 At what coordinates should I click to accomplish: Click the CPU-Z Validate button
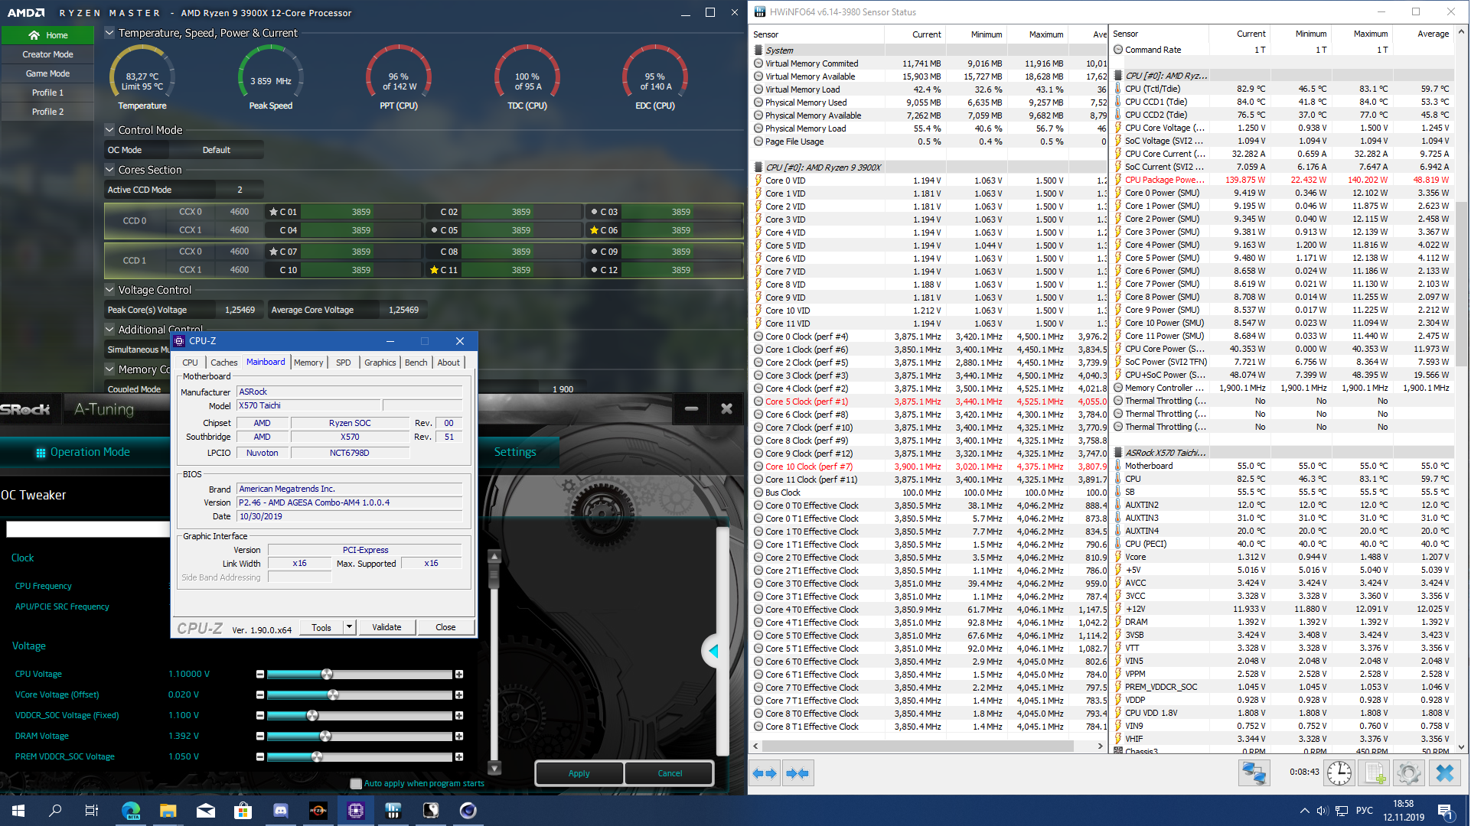coord(387,627)
